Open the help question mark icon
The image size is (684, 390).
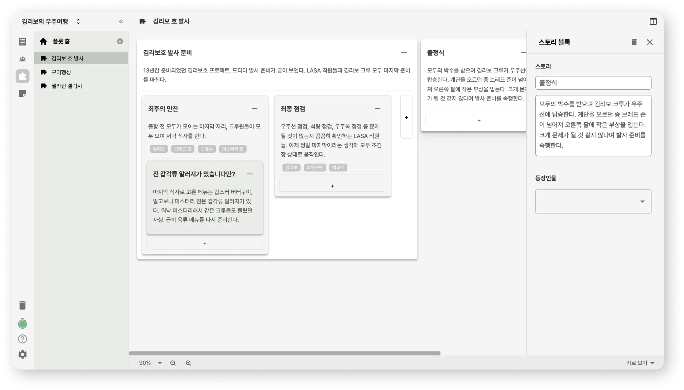22,339
